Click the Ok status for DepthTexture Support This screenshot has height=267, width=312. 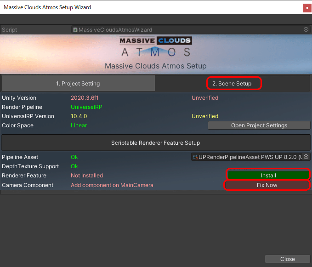click(x=74, y=166)
